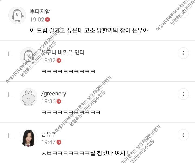Open three-dot menu on 남유주 reply
The width and height of the screenshot is (195, 163).
tap(183, 135)
